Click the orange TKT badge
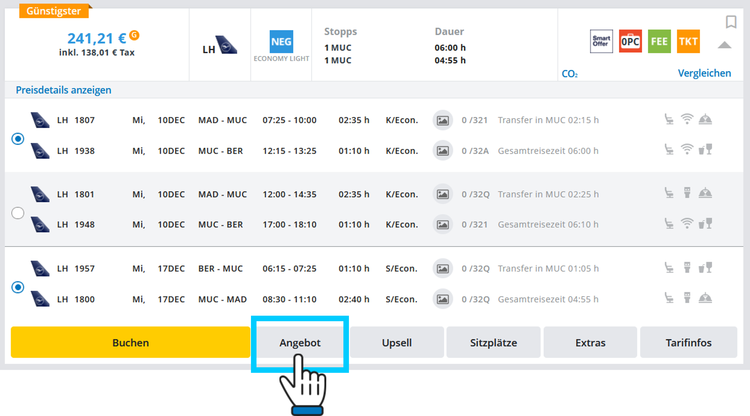750x416 pixels. [x=688, y=41]
